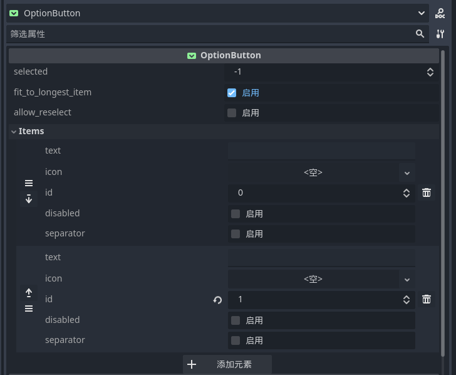Image resolution: width=456 pixels, height=375 pixels.
Task: Move second item up with arrow icon
Action: (29, 293)
